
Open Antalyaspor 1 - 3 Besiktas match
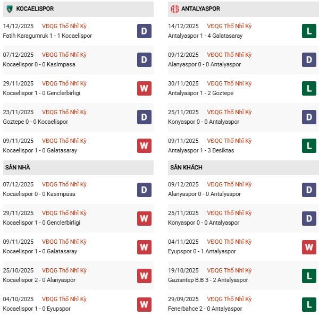tap(202, 150)
